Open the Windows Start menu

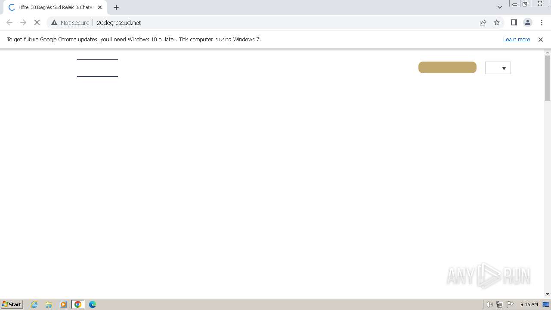[x=12, y=304]
